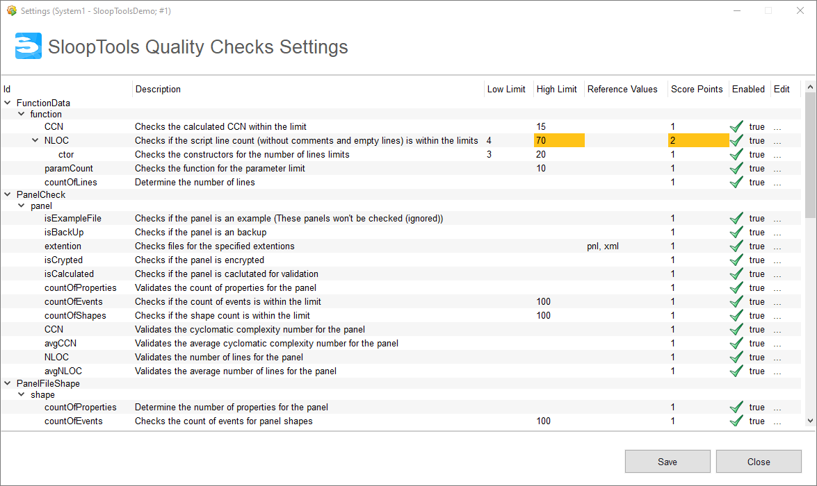Click High Limit 100 in panel countOfEvents row
This screenshot has height=486, width=817.
pyautogui.click(x=544, y=302)
